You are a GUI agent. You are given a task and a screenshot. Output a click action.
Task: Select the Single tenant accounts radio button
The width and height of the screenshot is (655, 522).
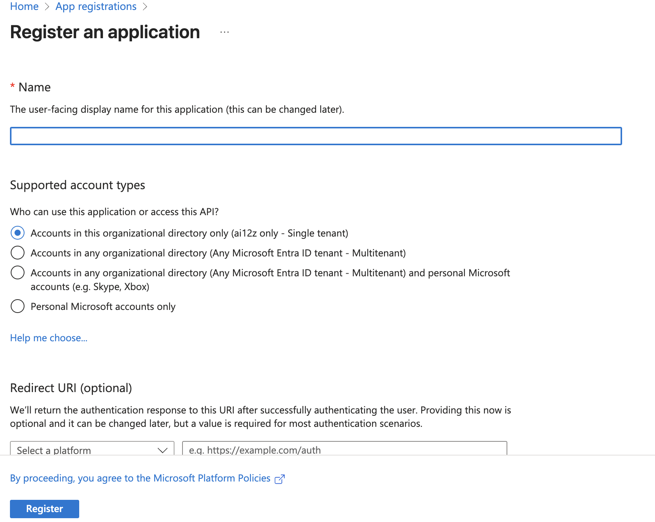pyautogui.click(x=17, y=233)
